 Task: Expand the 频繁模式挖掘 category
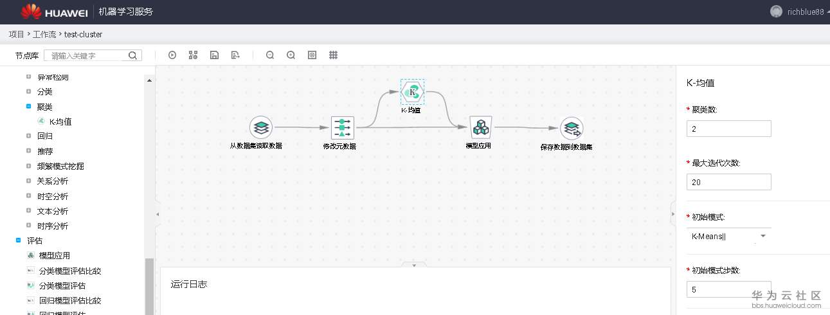pos(28,166)
